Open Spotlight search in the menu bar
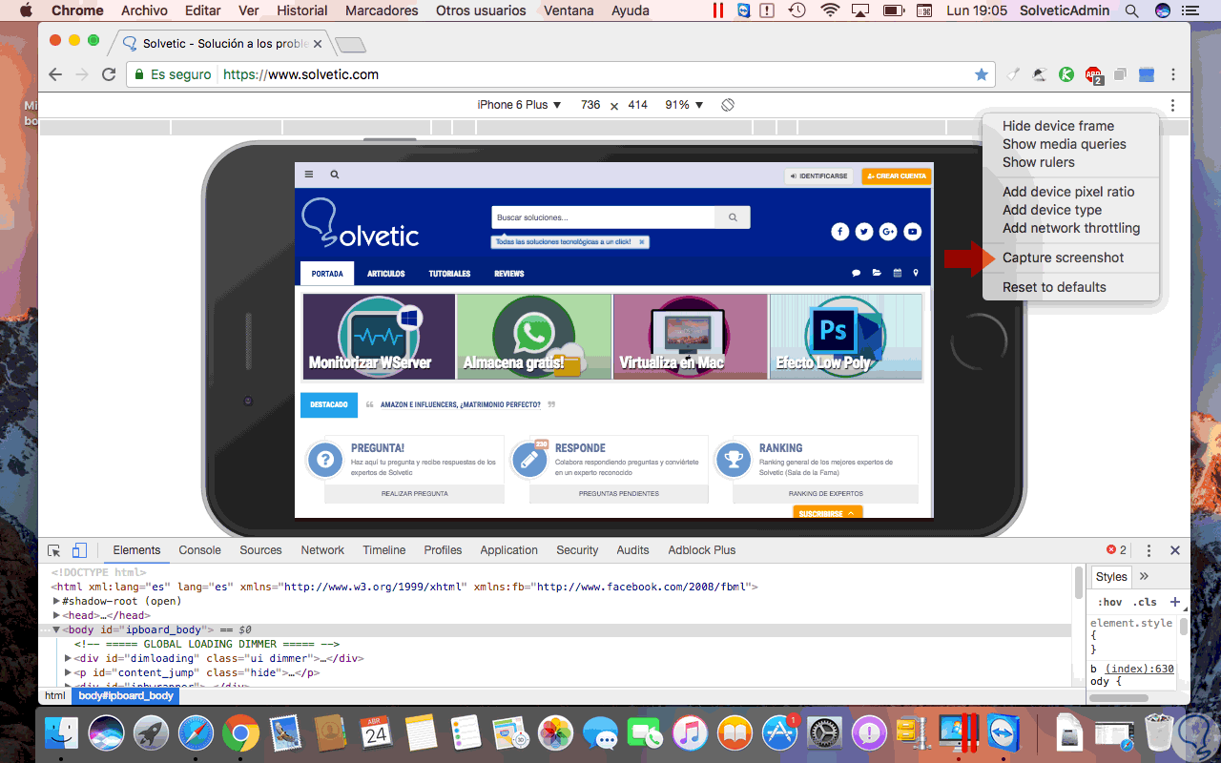 point(1132,10)
